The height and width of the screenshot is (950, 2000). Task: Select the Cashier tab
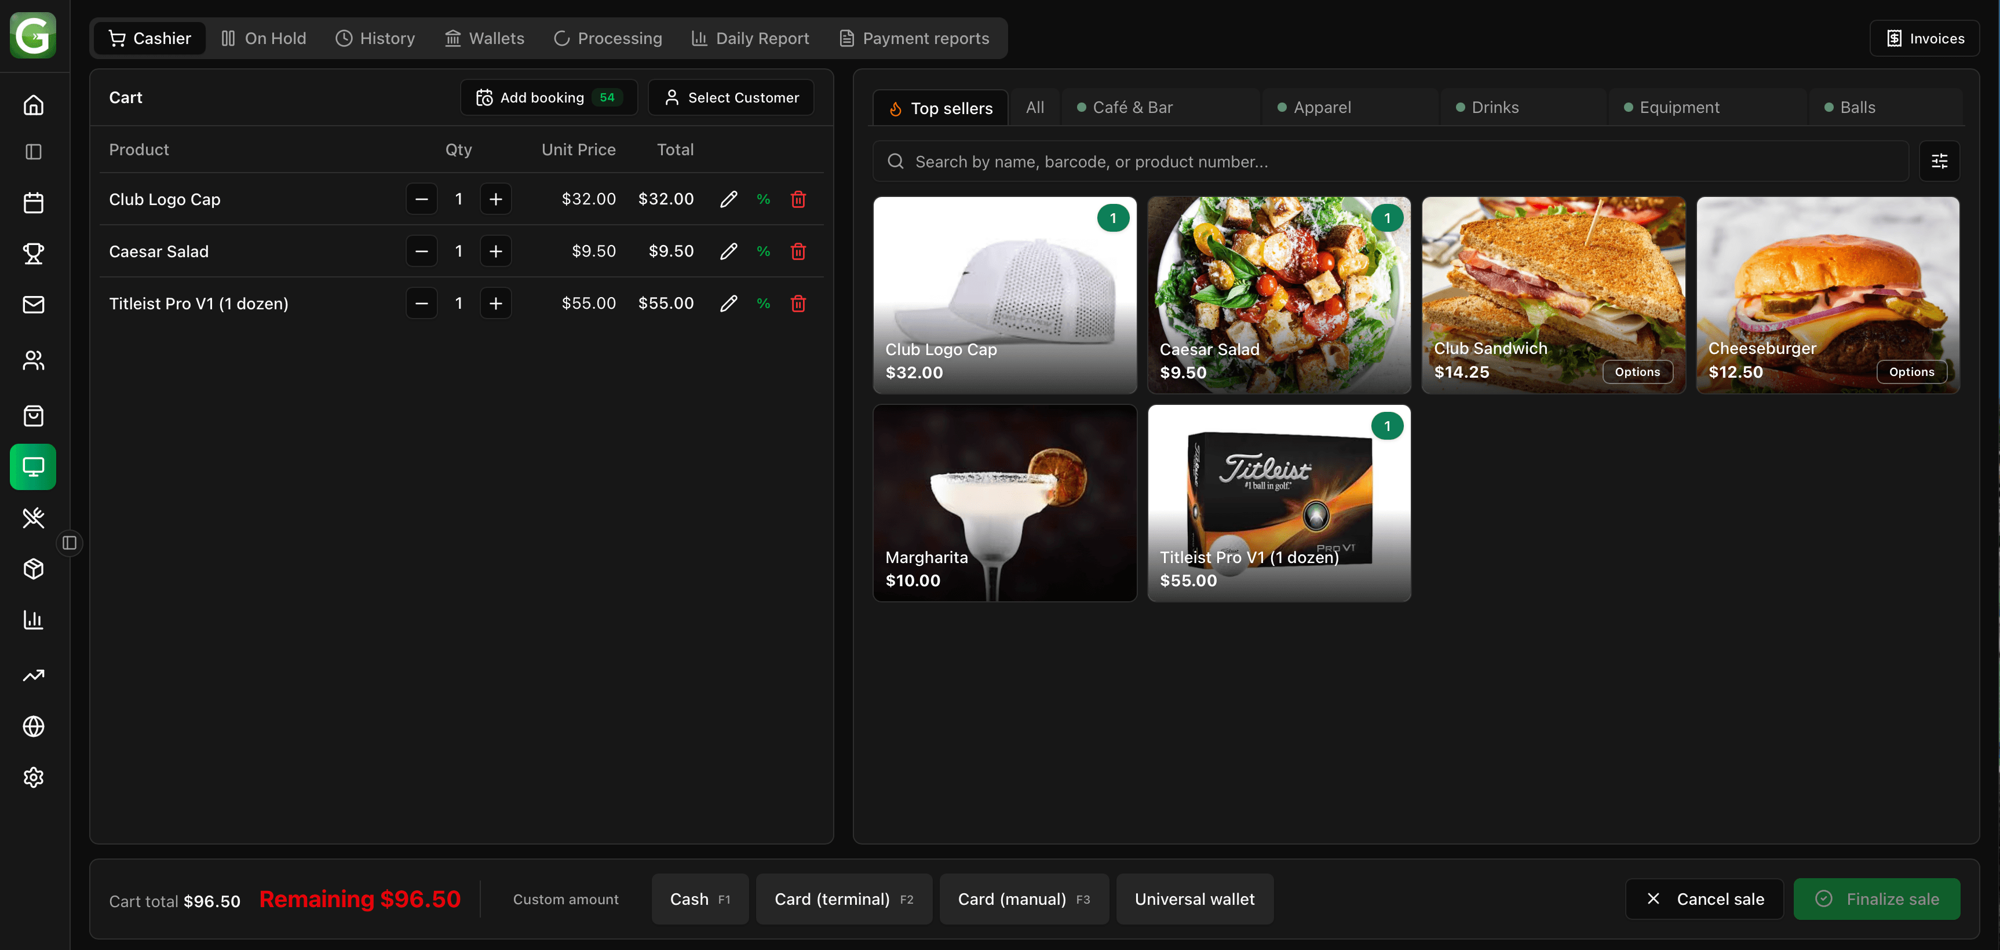(150, 38)
